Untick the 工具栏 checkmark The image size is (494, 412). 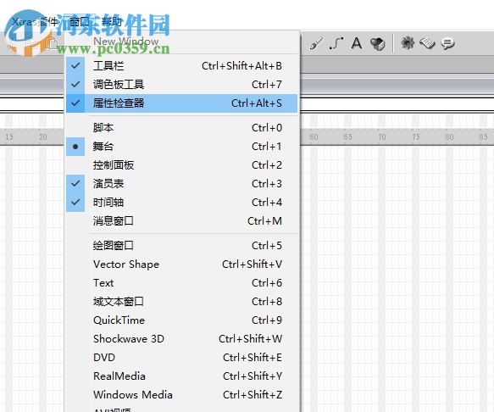(x=75, y=65)
